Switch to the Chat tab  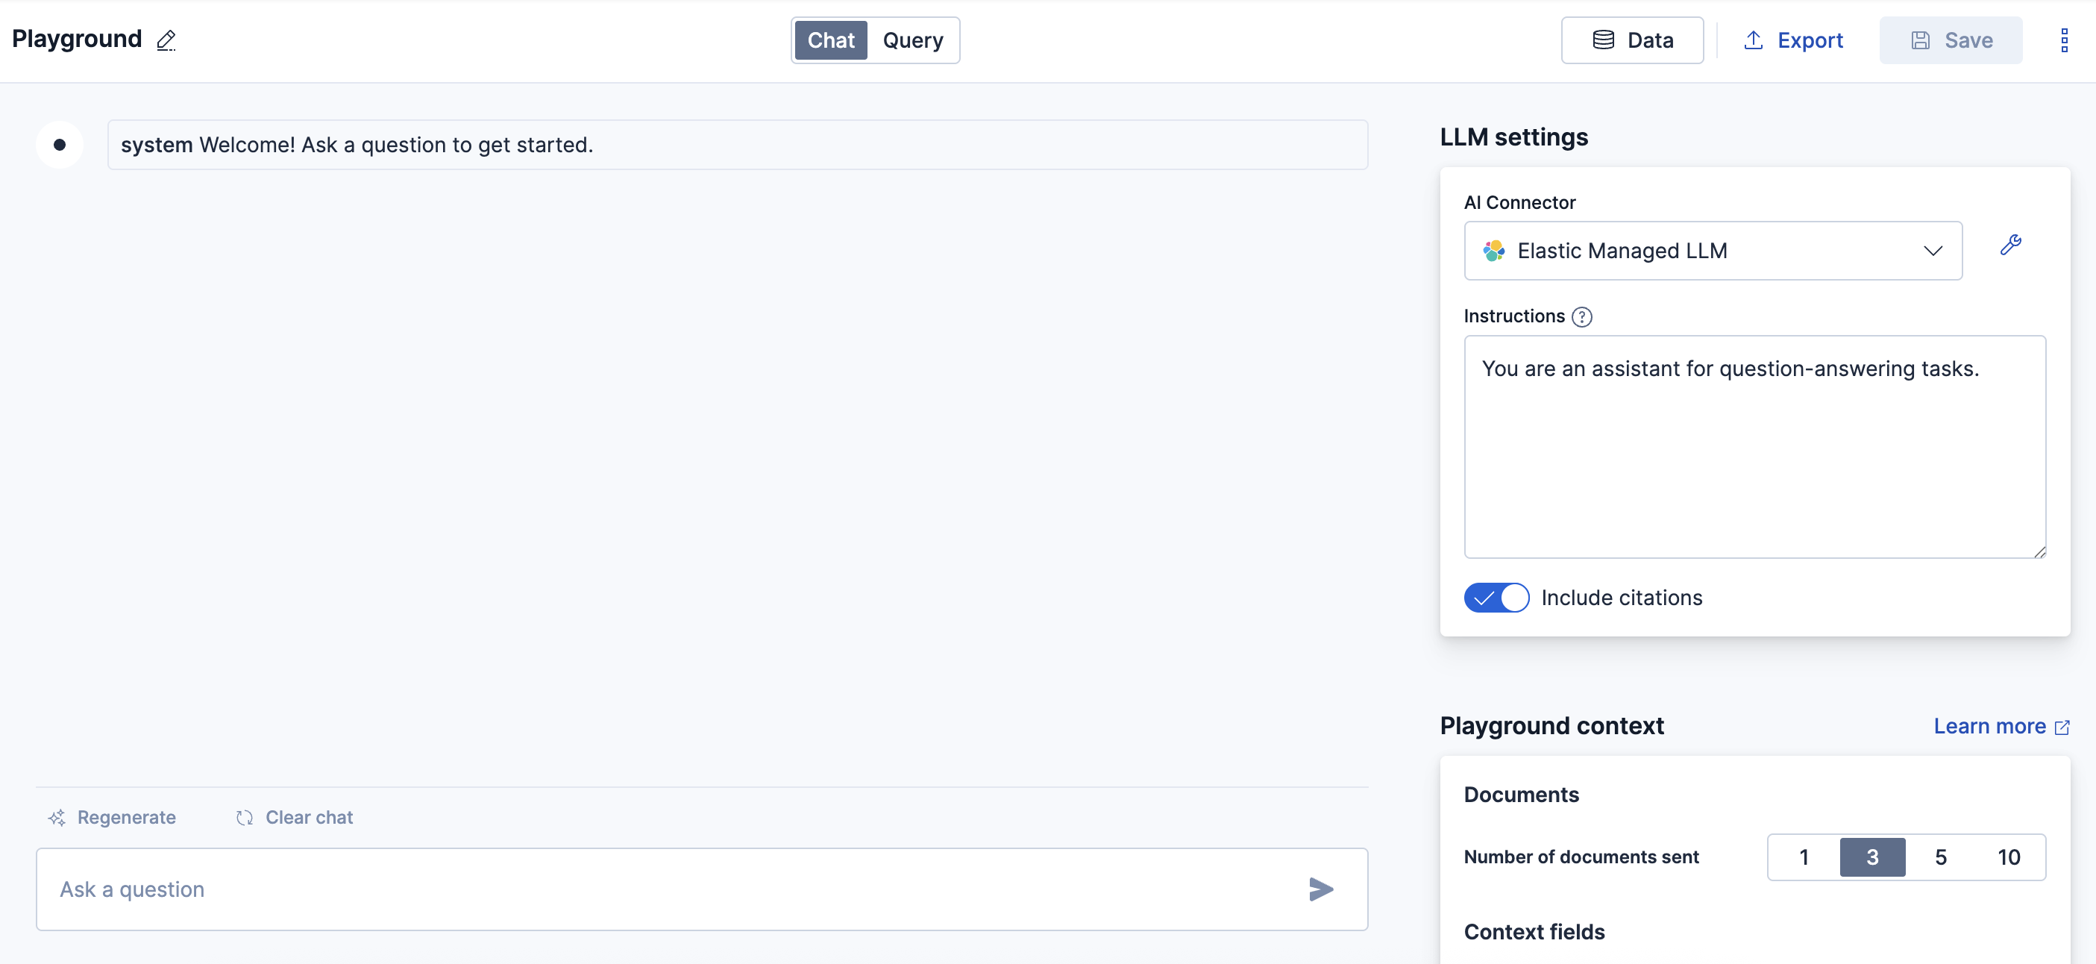(830, 40)
